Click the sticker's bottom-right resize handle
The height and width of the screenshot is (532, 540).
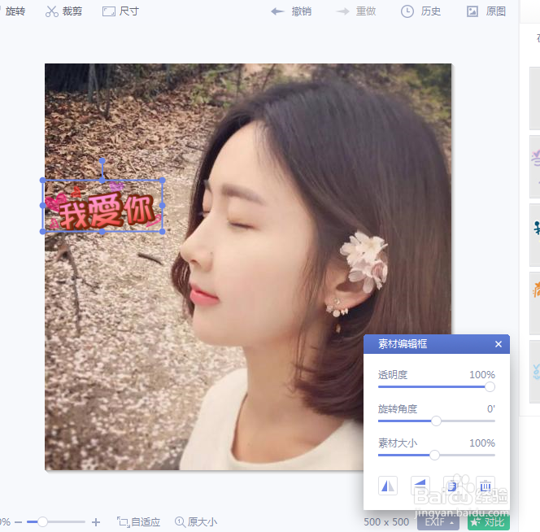click(162, 232)
